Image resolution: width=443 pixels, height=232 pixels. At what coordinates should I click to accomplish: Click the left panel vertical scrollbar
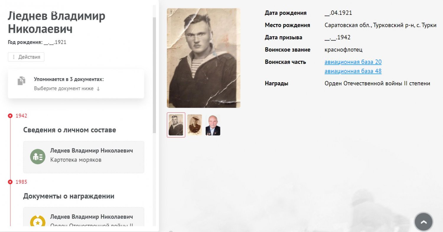click(x=154, y=75)
